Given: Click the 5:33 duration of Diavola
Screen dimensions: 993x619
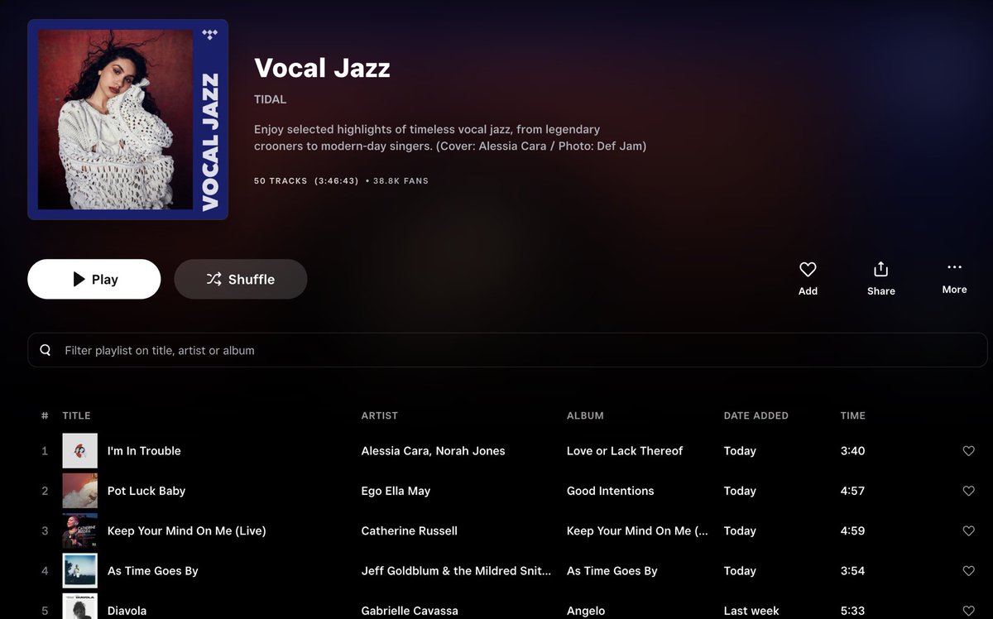Looking at the screenshot, I should pyautogui.click(x=852, y=611).
